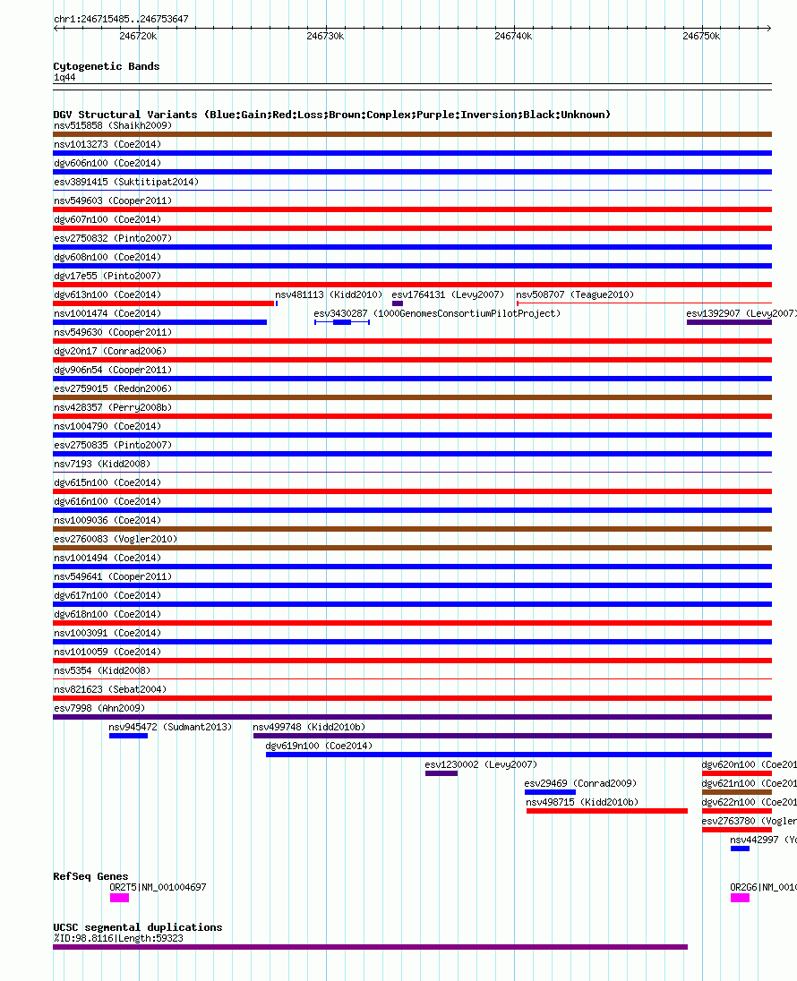
Task: Select the esv3430287 1000GenomesConsortiumPilotProject feature bar
Action: click(342, 322)
